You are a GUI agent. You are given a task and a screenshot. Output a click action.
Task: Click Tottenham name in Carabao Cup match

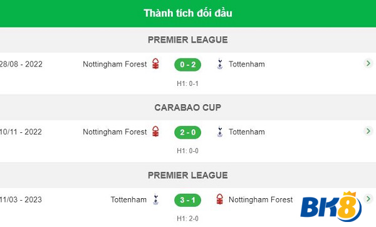[247, 132]
